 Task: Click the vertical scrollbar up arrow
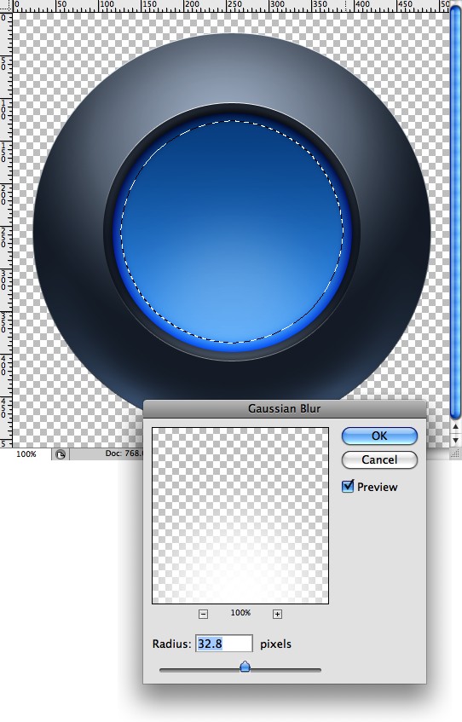455,427
